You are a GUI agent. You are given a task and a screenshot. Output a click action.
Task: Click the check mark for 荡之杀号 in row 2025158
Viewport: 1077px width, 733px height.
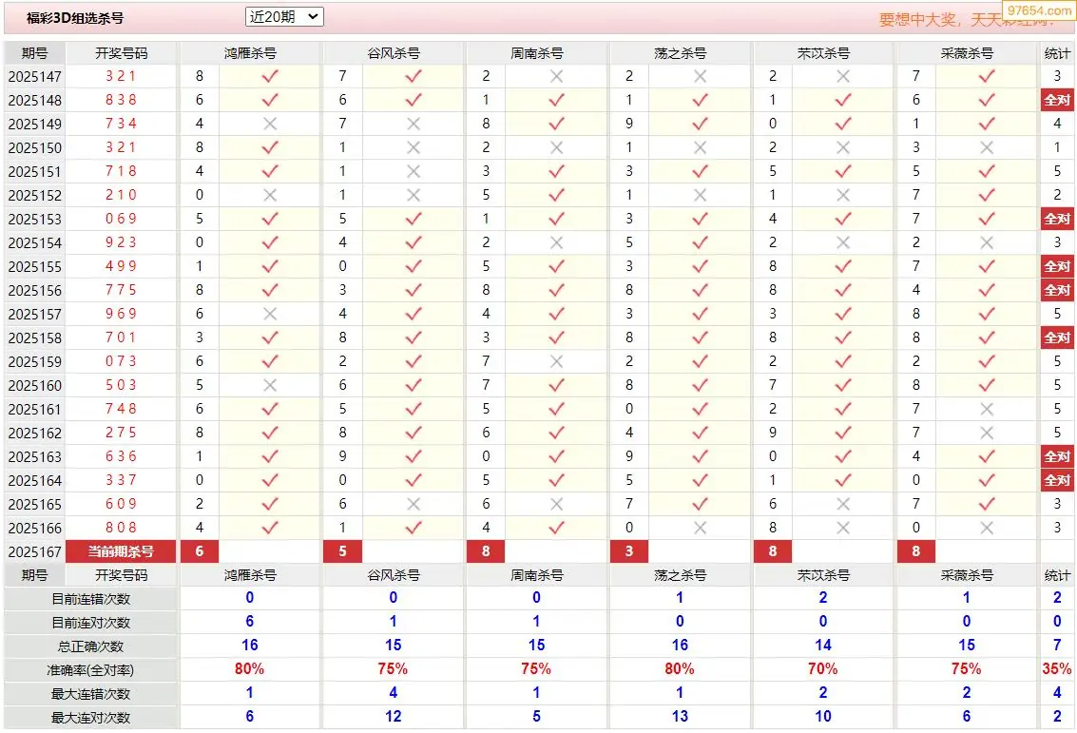click(x=700, y=338)
